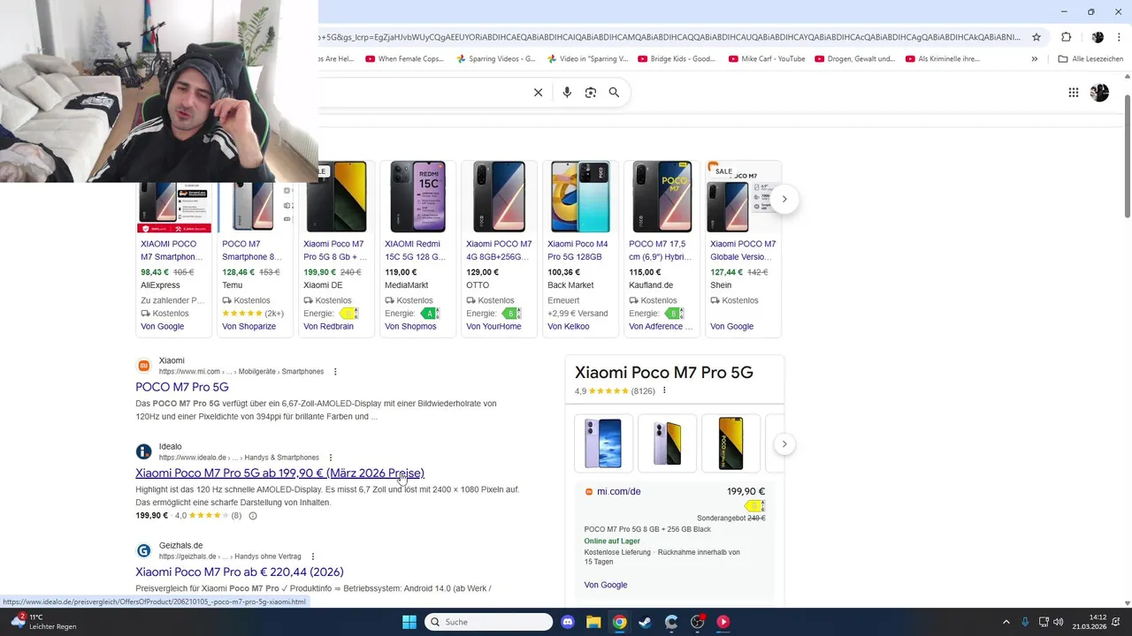Click Von Shoparize link
The image size is (1132, 636).
click(x=249, y=327)
